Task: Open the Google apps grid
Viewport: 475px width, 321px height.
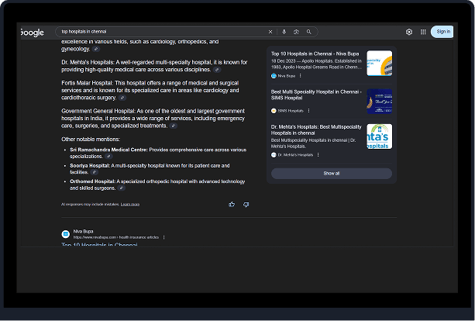Action: (x=423, y=32)
